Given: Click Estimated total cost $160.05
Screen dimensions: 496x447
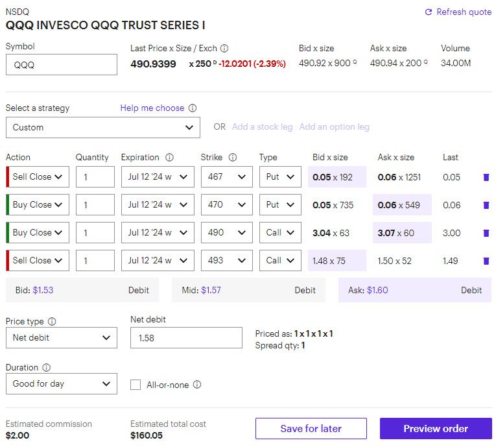Looking at the screenshot, I should pyautogui.click(x=146, y=435).
